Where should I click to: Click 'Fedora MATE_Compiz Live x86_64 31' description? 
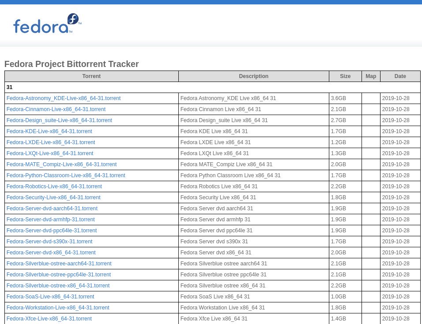click(x=226, y=164)
